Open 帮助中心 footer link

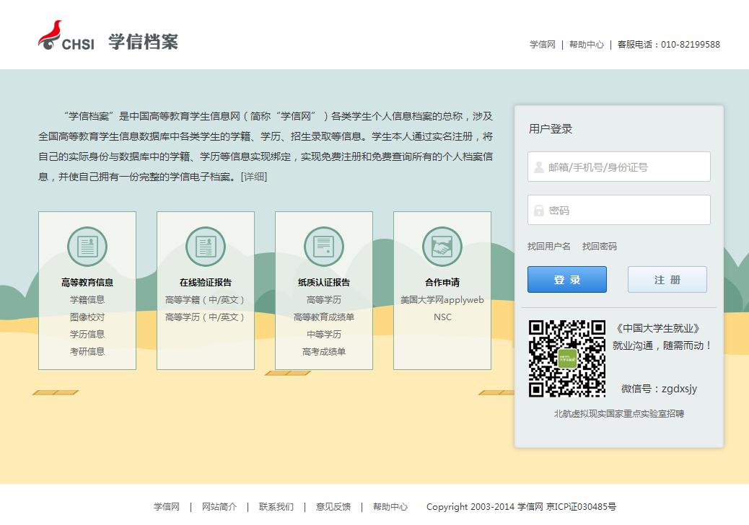pyautogui.click(x=390, y=507)
